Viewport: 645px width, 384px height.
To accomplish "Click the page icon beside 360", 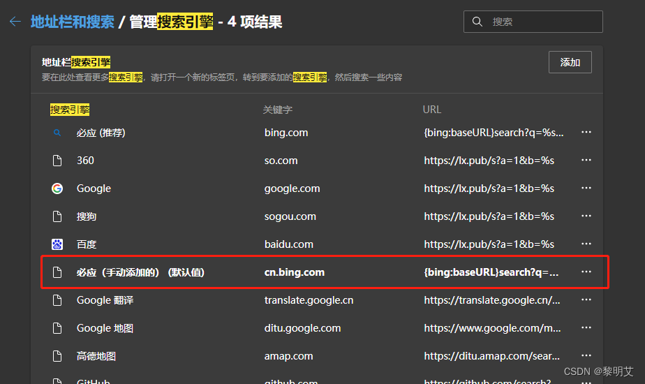I will [x=57, y=161].
